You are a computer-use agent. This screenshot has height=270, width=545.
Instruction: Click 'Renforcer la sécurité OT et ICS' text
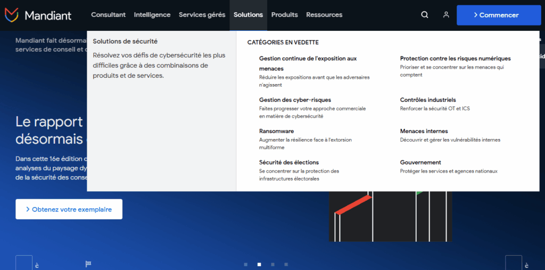[435, 109]
